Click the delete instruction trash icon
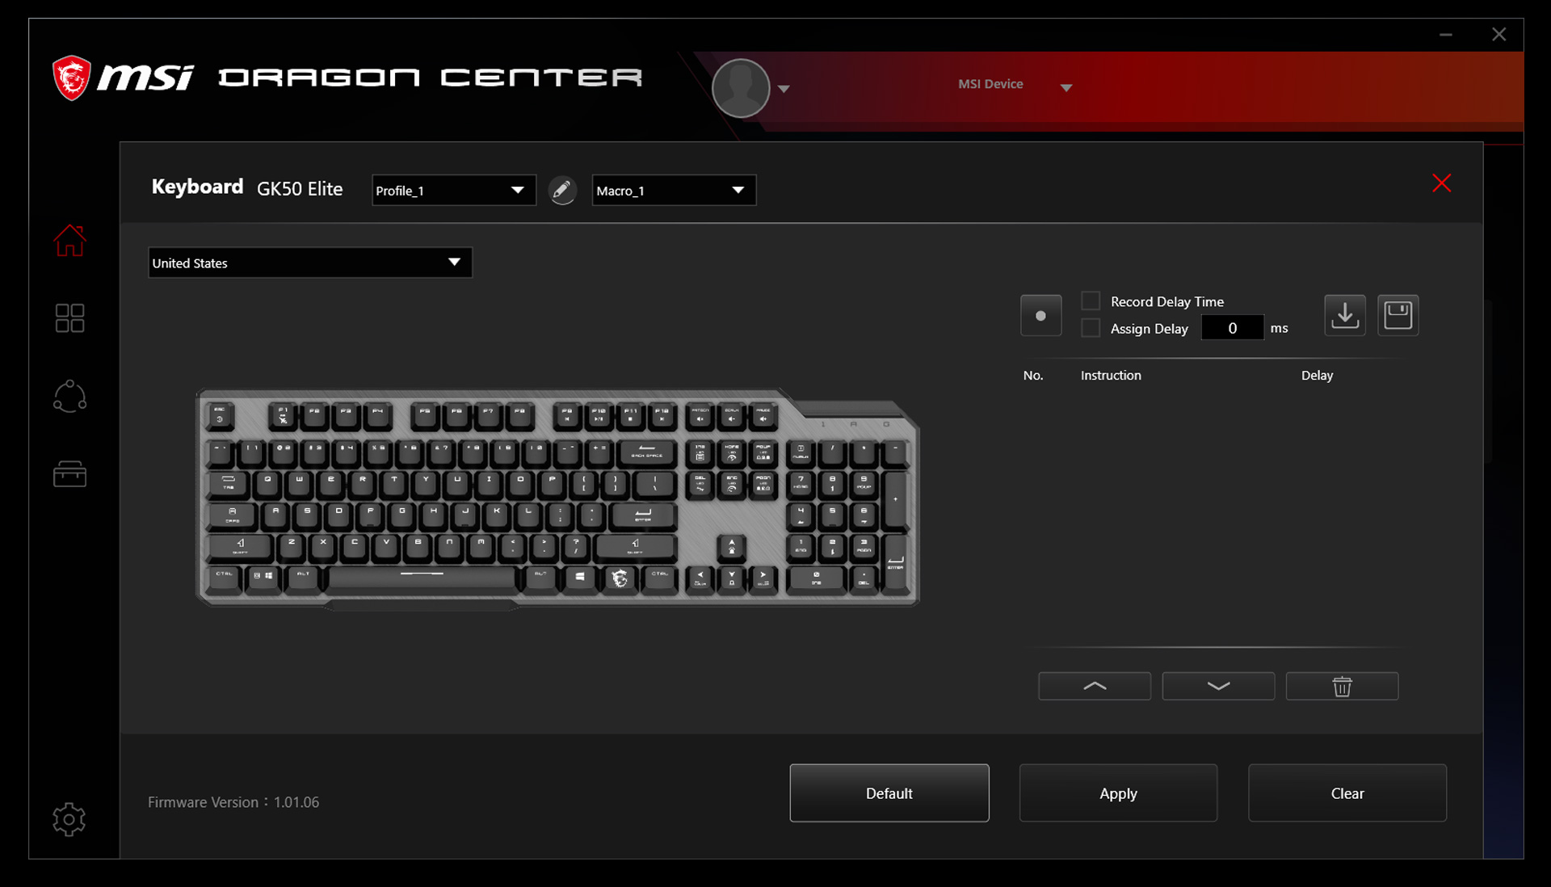Screen dimensions: 1551x887 tap(1341, 686)
